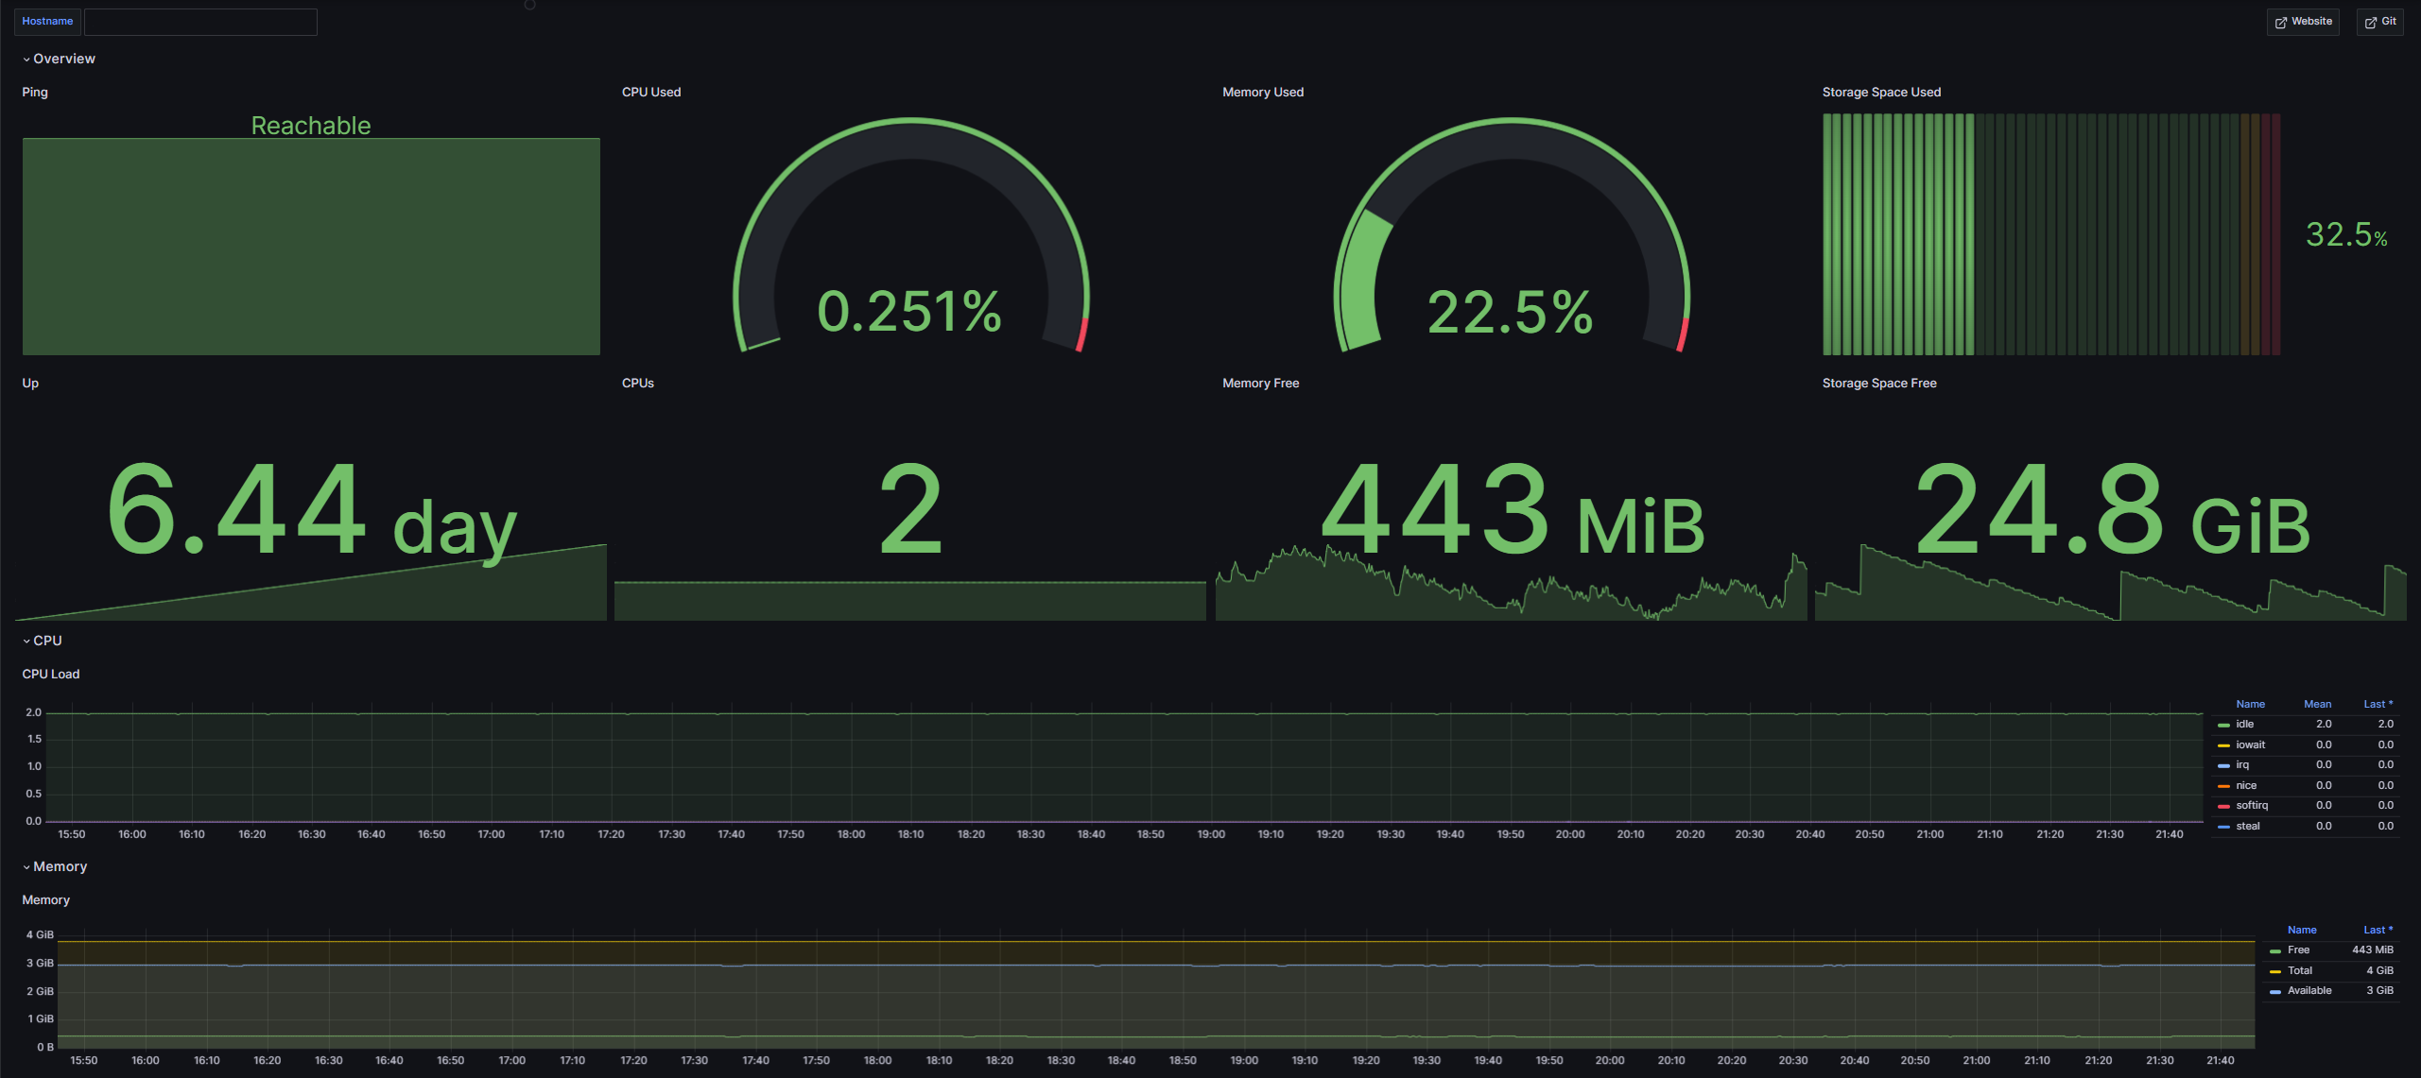Click the steal series color swatch
2421x1078 pixels.
2223,827
